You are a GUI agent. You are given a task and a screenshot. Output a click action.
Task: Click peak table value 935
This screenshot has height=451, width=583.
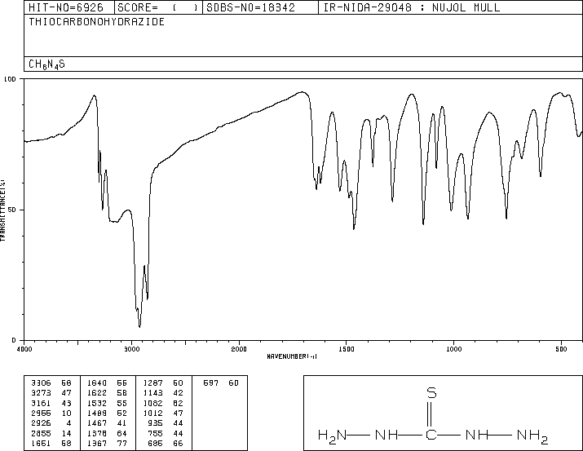click(155, 423)
